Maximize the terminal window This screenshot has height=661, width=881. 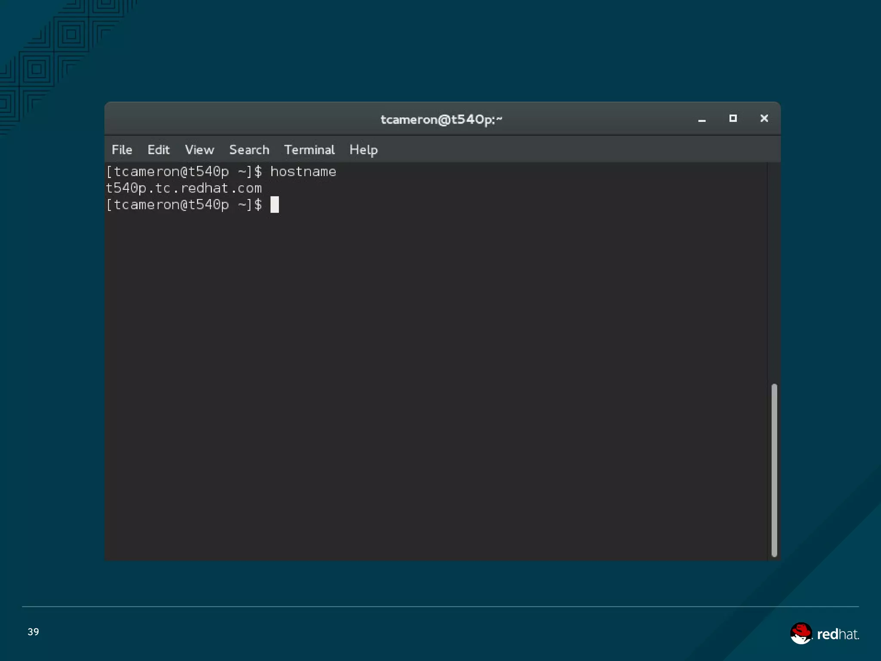[x=733, y=118]
